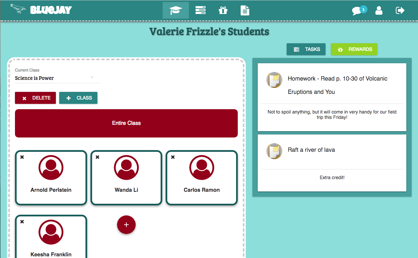Viewport: 418px width, 258px height.
Task: Open the document reports icon in navbar
Action: [245, 10]
